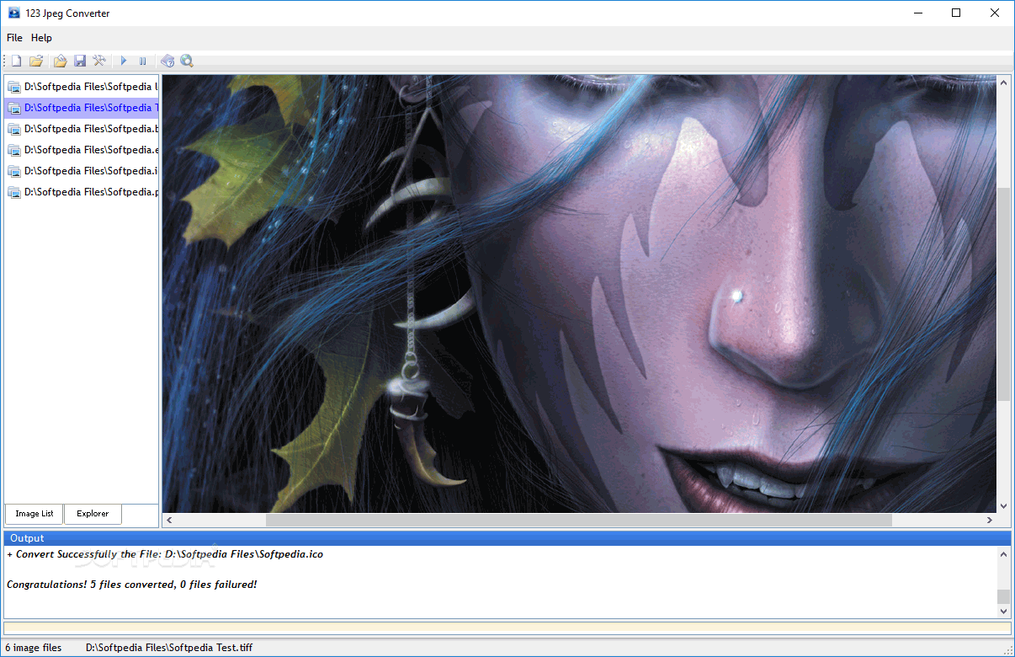Image resolution: width=1015 pixels, height=657 pixels.
Task: Click the Output panel scroll down arrow
Action: [x=1003, y=611]
